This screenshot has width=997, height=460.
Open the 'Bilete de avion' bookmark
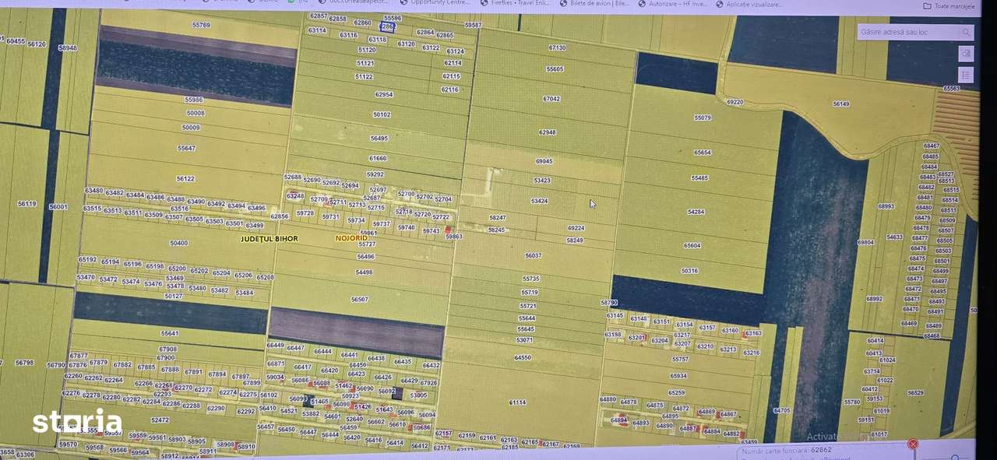tap(594, 3)
